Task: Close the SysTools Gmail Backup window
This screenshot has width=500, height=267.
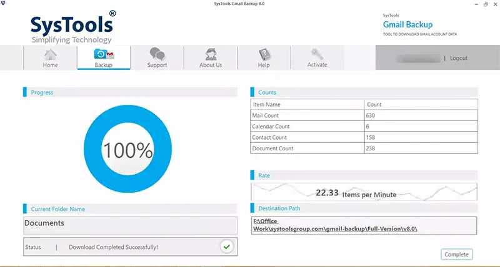Action: point(495,4)
